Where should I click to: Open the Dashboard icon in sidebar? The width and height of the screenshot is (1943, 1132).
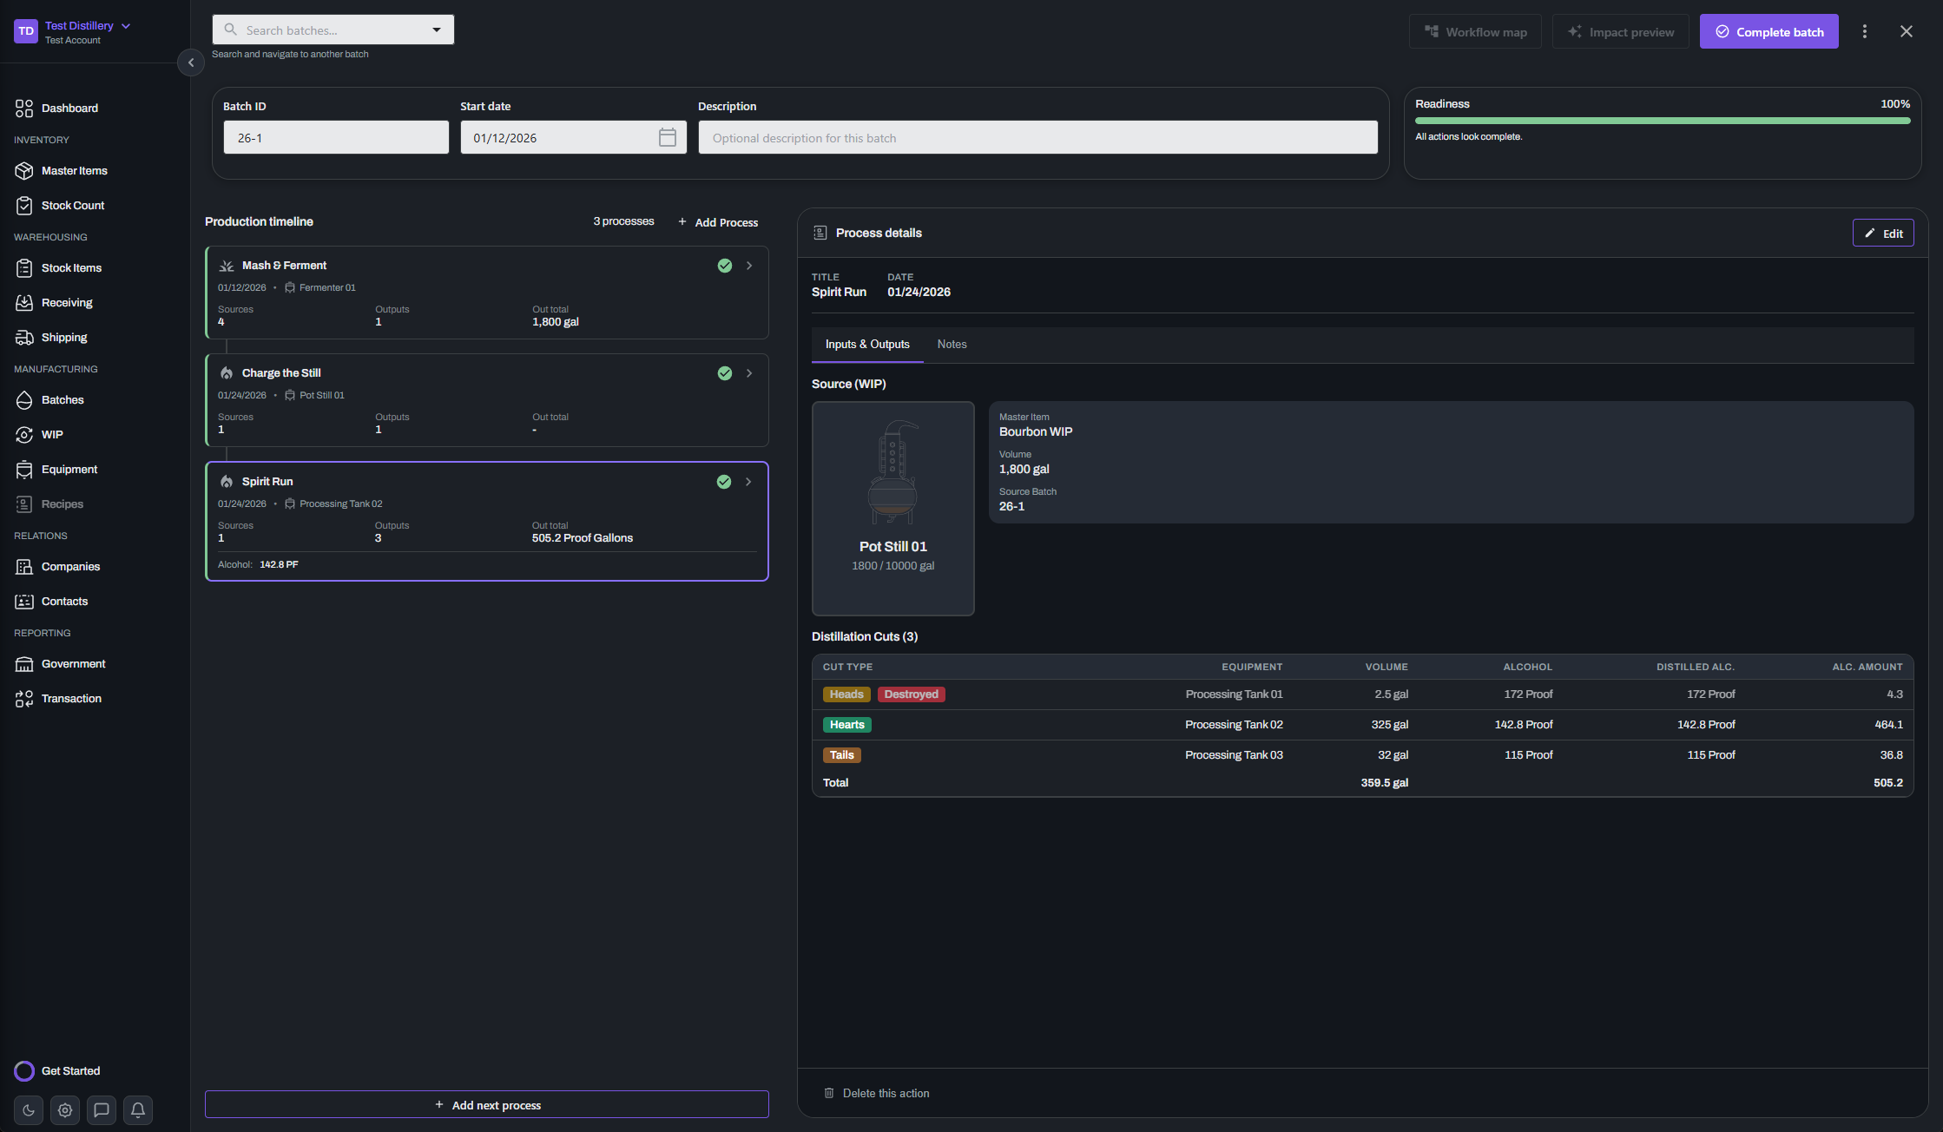click(24, 108)
